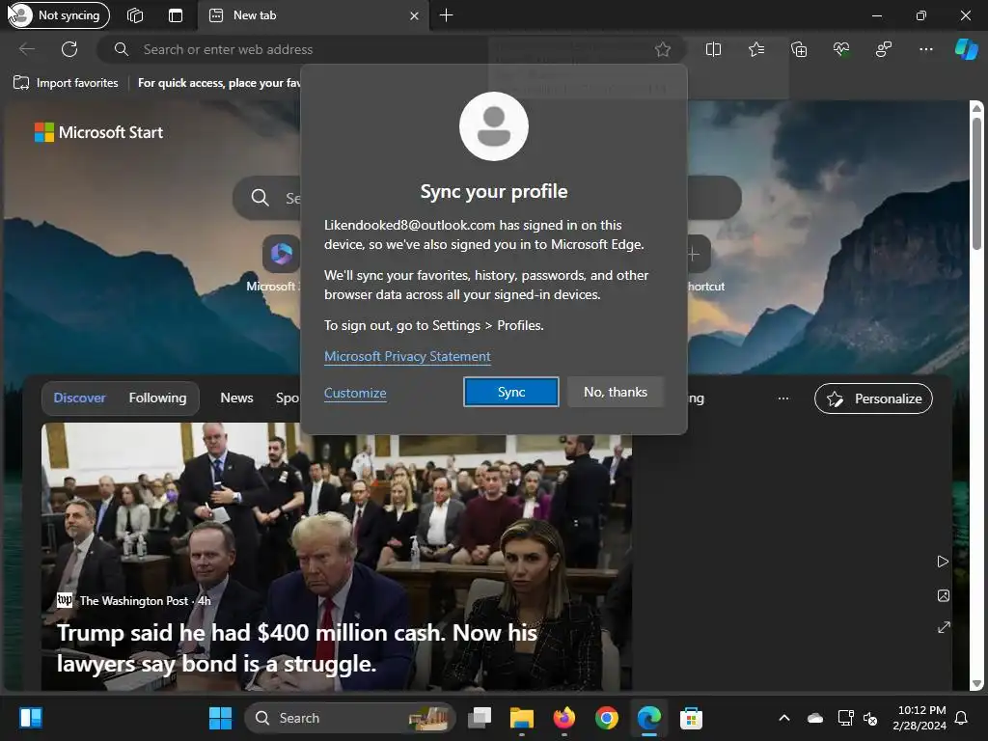Add this page to favorites star icon
The width and height of the screenshot is (988, 741).
click(x=662, y=49)
